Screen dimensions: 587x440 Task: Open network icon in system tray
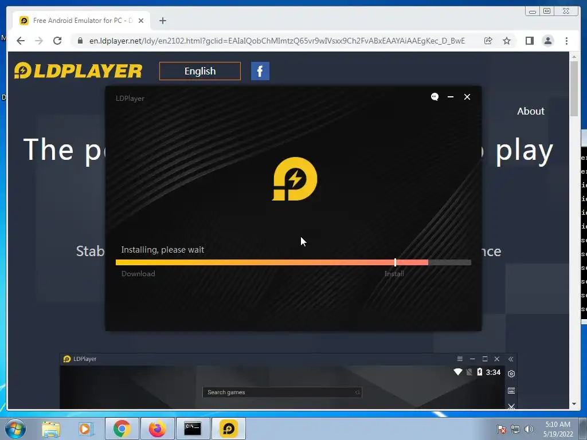(515, 429)
